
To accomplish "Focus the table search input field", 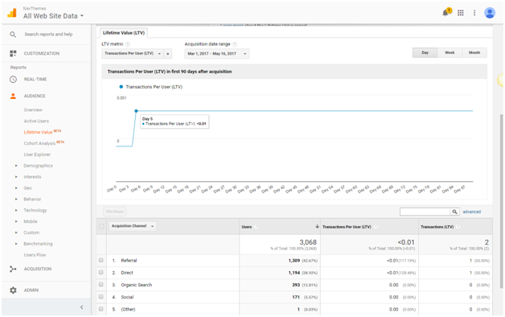I will tap(425, 212).
